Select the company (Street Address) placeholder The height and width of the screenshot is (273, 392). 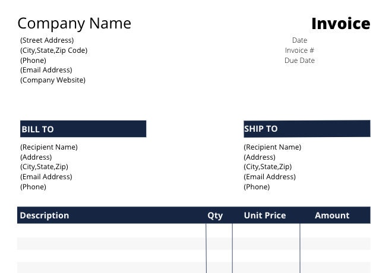[x=47, y=40]
